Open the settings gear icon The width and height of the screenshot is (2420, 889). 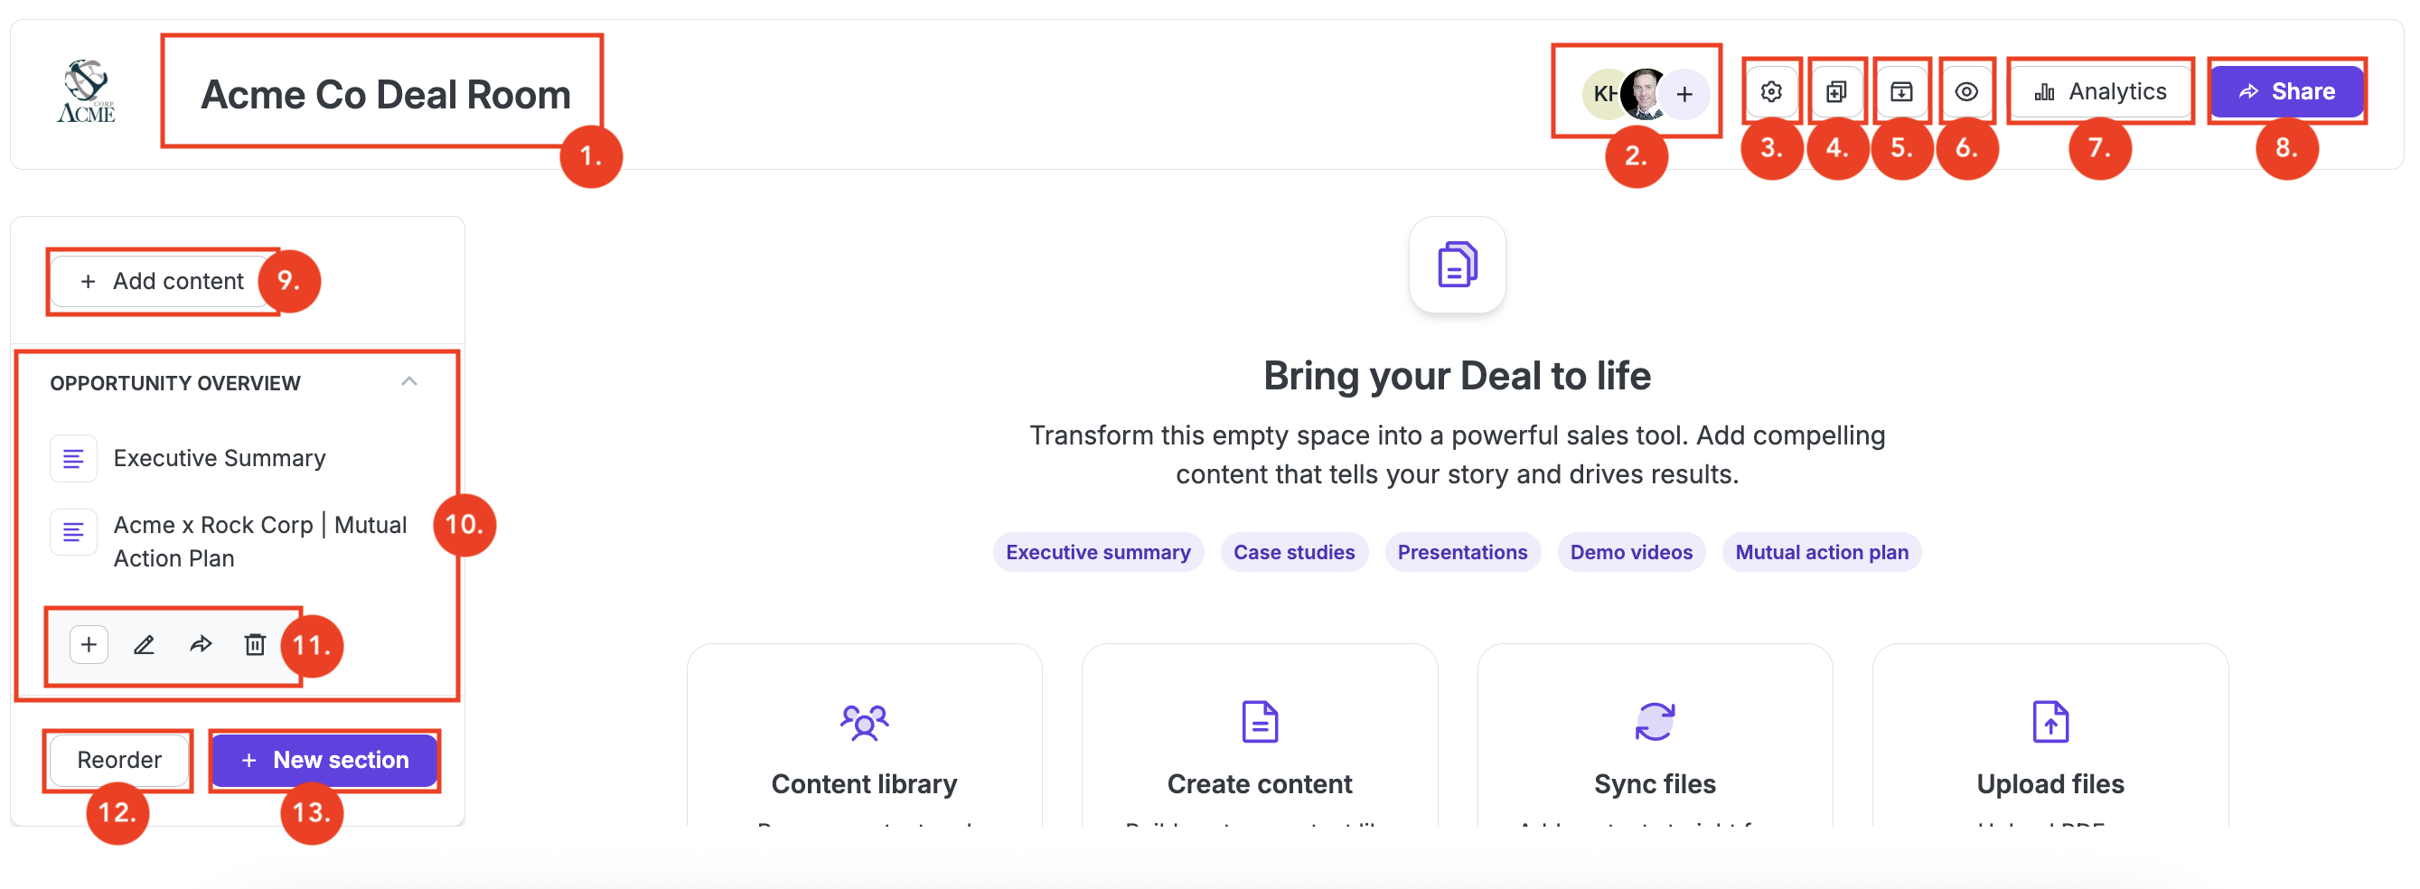pos(1771,92)
